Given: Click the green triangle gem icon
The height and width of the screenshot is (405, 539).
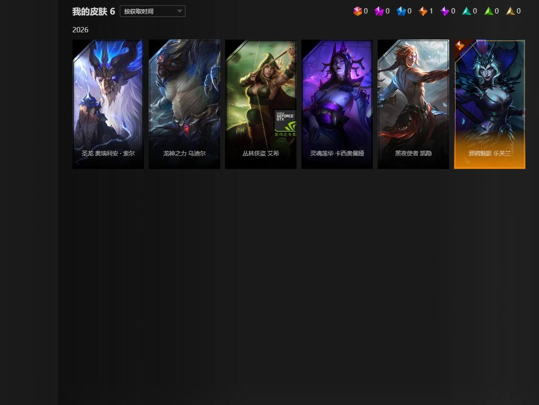Looking at the screenshot, I should pyautogui.click(x=488, y=11).
